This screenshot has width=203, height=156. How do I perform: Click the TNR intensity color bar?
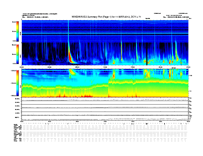pos(17,83)
